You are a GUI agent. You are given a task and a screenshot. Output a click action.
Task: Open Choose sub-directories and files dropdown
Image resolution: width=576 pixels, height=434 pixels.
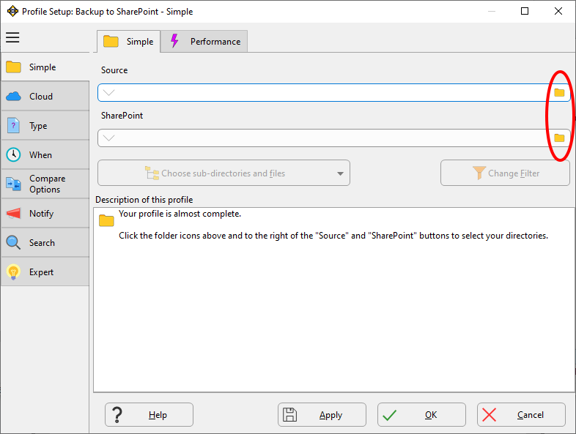click(224, 173)
